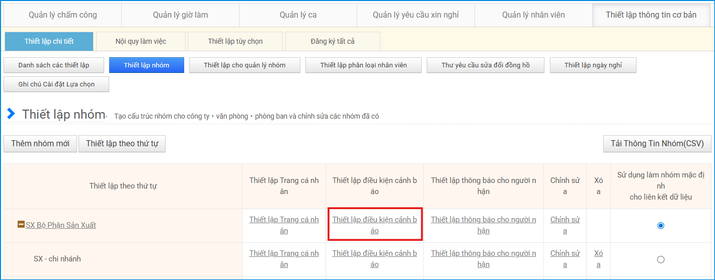Image resolution: width=715 pixels, height=280 pixels.
Task: Select SX Bộ Phận Sản Xuất default group radio
Action: [661, 225]
